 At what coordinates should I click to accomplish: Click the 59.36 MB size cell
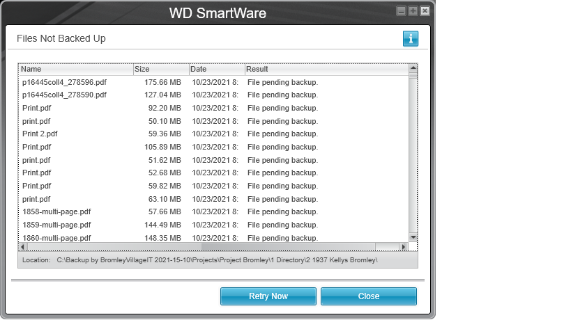click(x=165, y=134)
